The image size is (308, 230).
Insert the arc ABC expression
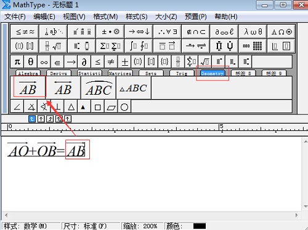click(x=99, y=88)
